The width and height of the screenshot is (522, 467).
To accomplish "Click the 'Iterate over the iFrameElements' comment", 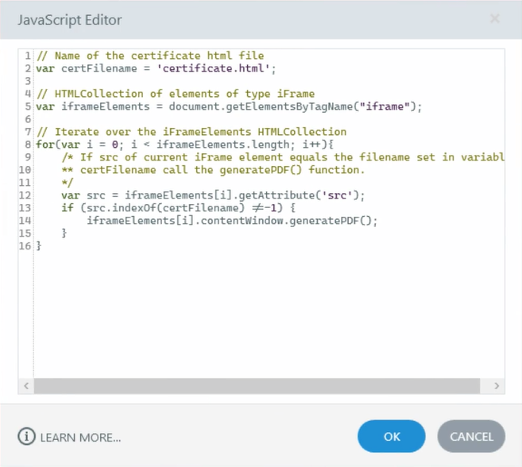I will tap(191, 132).
